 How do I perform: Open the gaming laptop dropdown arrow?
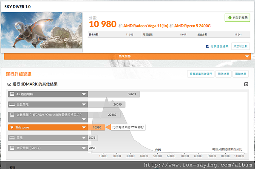(x=84, y=104)
